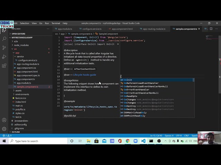Open configure.service.ts in the file tree
Screen dimensions: 221x165
(x=28, y=60)
